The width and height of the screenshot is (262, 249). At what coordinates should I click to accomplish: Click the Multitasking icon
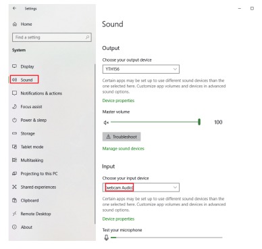[15, 160]
